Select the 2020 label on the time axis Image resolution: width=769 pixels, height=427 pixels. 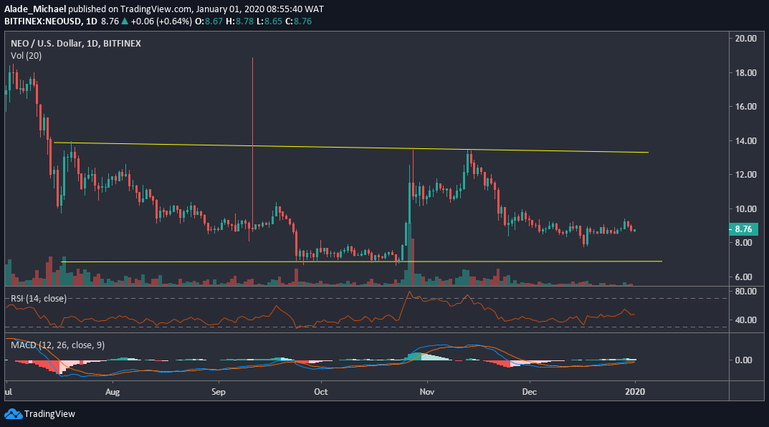coord(636,392)
